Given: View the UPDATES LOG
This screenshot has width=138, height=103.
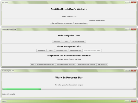Looking at the screenshot, I should tap(102, 65).
